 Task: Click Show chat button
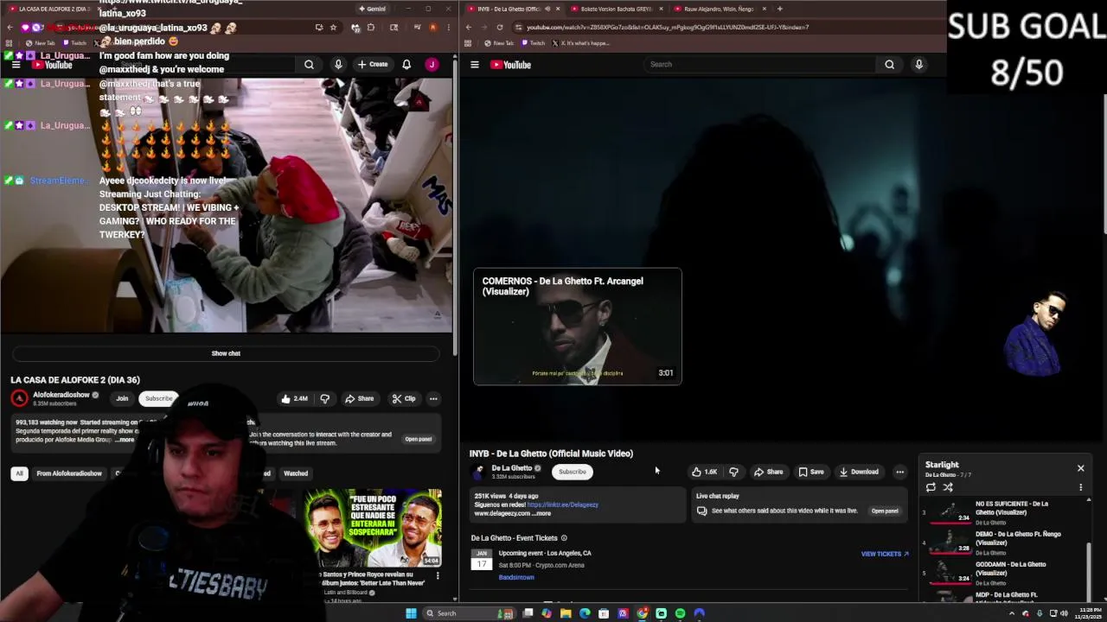[226, 353]
